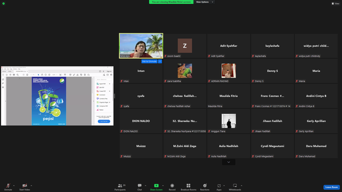Click the Pepsi poster page in Acrobat
The width and height of the screenshot is (342, 192).
click(x=49, y=101)
